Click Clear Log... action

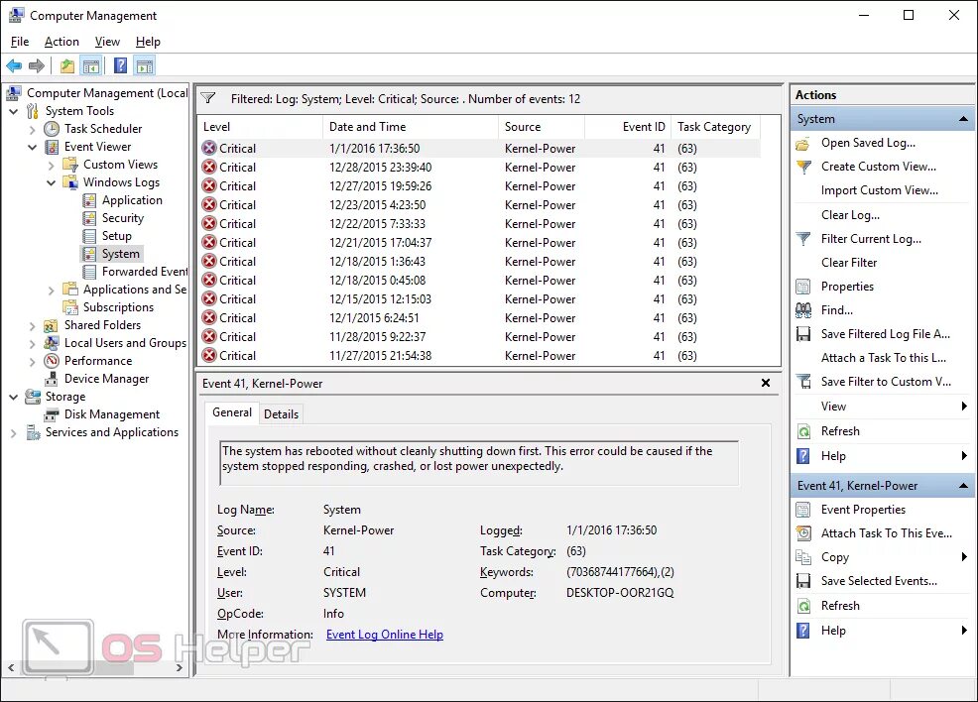850,215
